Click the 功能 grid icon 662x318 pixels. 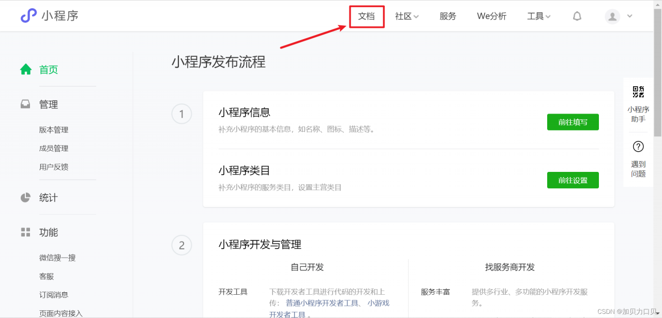(x=25, y=232)
